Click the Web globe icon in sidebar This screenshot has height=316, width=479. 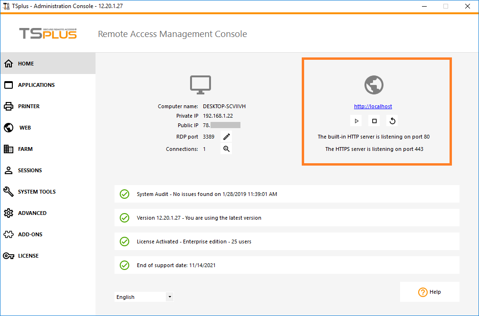tap(9, 128)
